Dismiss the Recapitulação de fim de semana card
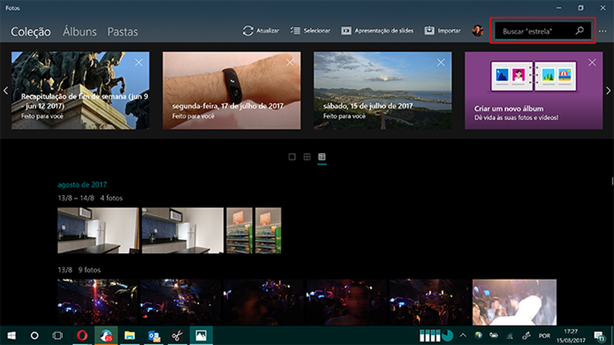614x345 pixels. tap(139, 62)
